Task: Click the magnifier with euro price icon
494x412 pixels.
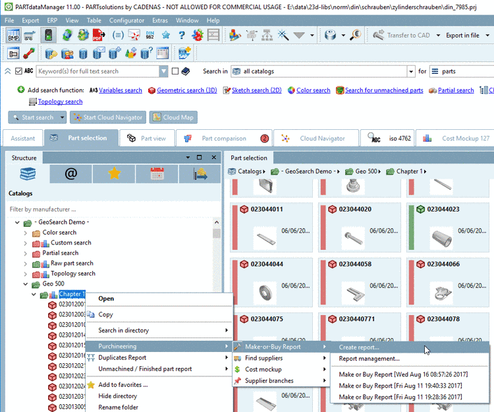Action: [355, 35]
